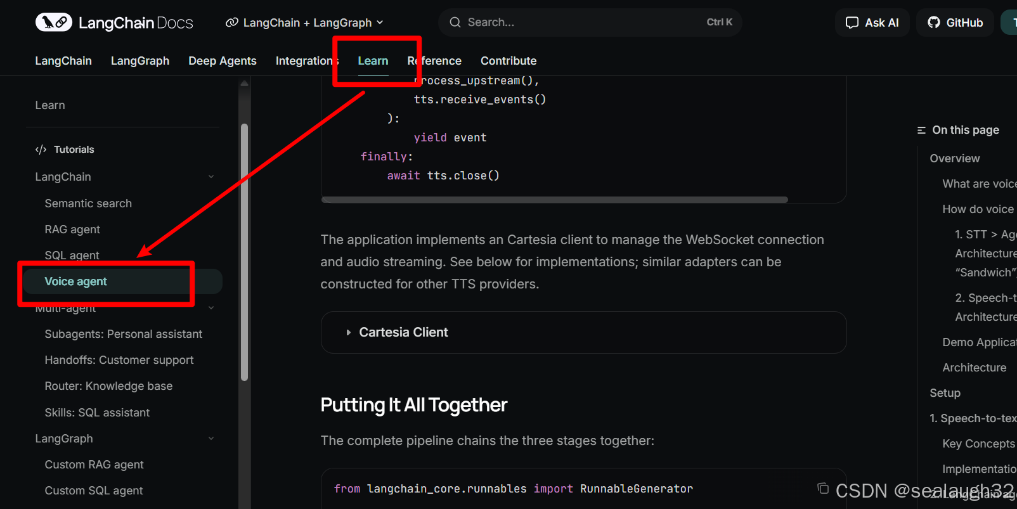
Task: Open Handoffs: Customer support
Action: 119,360
